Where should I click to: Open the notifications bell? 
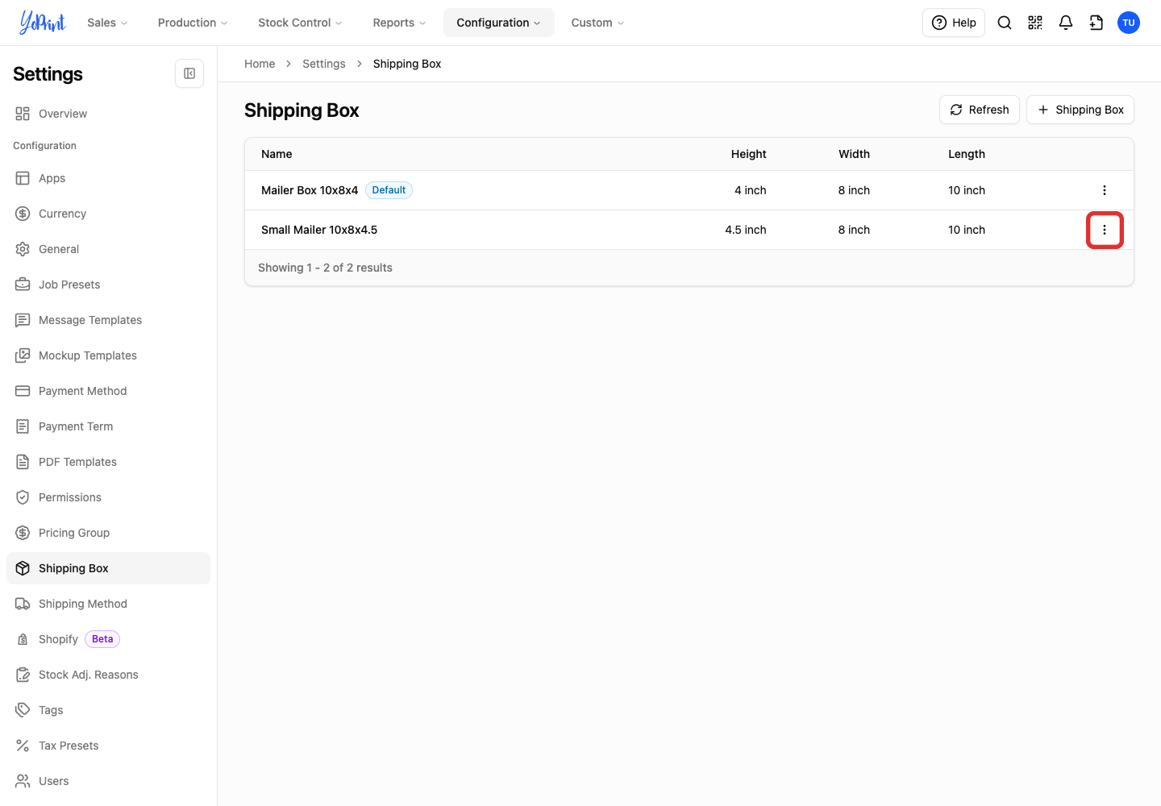point(1066,23)
